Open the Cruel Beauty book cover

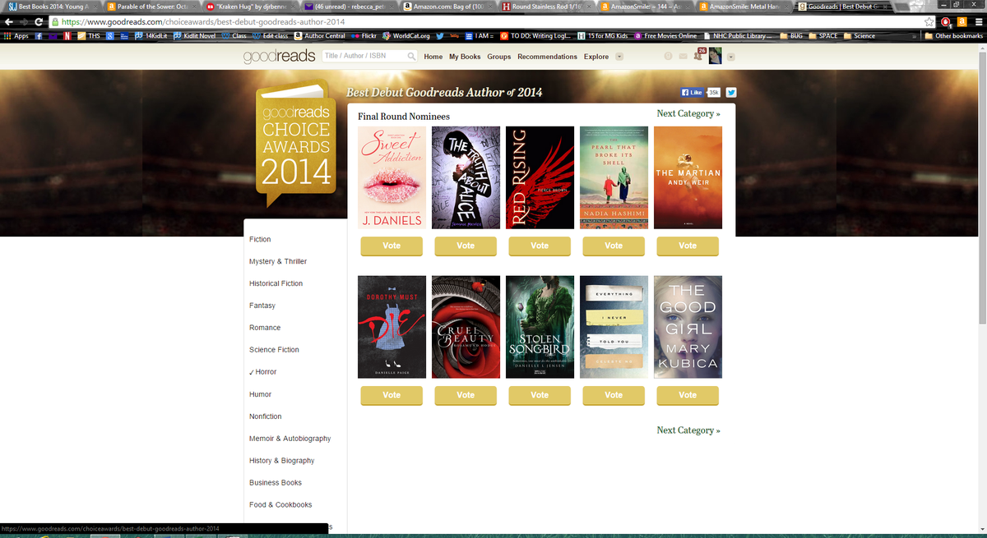(466, 327)
